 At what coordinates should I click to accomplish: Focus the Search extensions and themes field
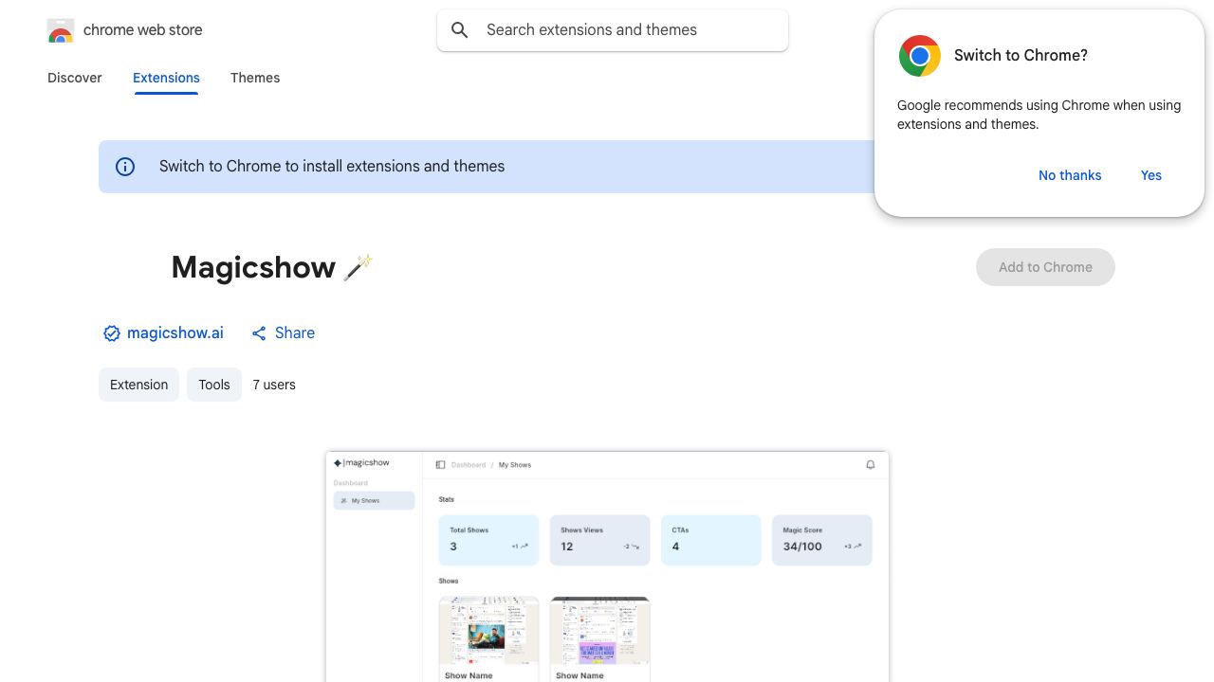click(613, 30)
